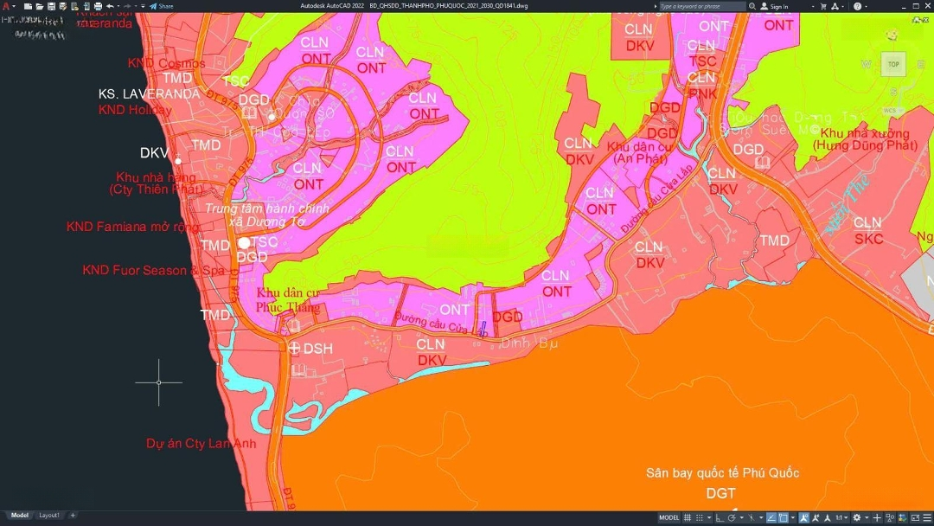Toggle the drawing grid display
The width and height of the screenshot is (934, 526).
click(x=688, y=517)
